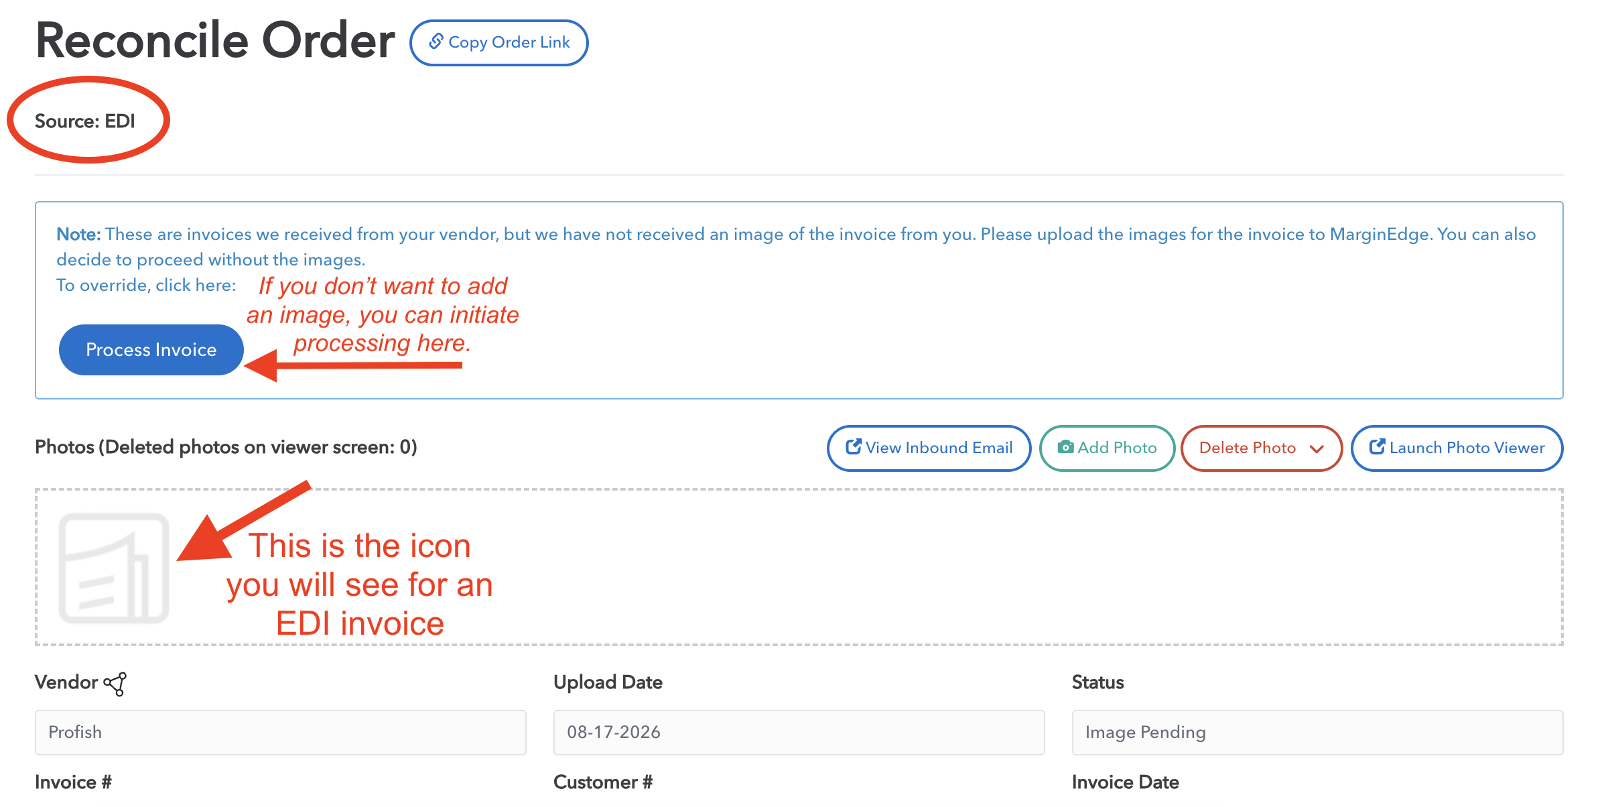1604x807 pixels.
Task: Click the Process Invoice button
Action: 151,350
